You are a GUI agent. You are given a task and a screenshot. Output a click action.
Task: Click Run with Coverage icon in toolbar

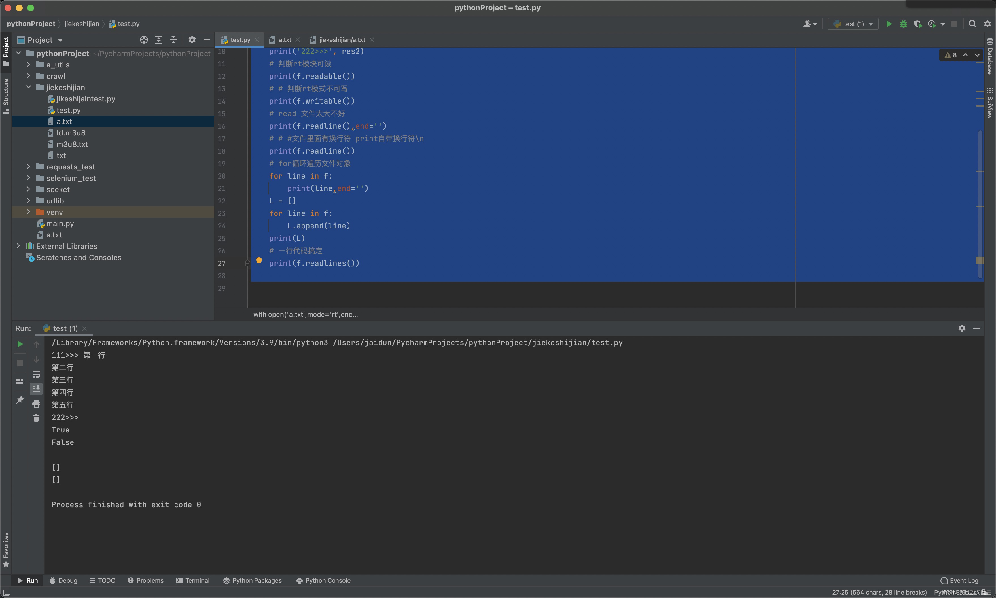(x=918, y=24)
